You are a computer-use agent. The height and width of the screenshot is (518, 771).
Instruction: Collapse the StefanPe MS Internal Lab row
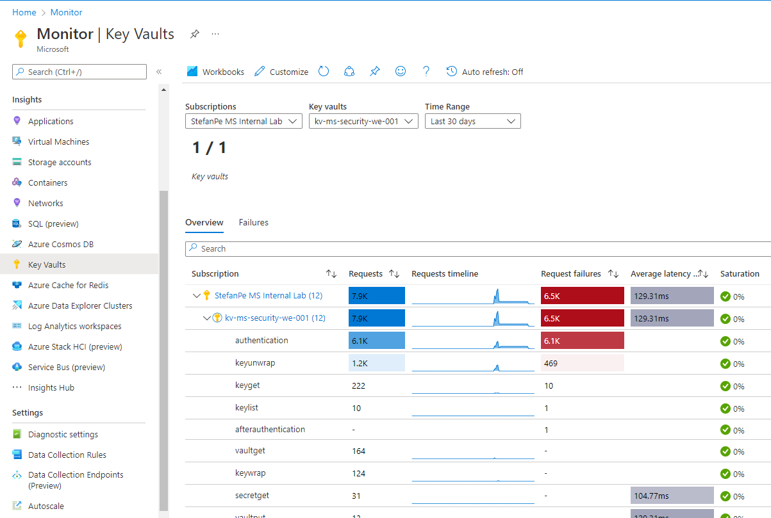tap(197, 296)
